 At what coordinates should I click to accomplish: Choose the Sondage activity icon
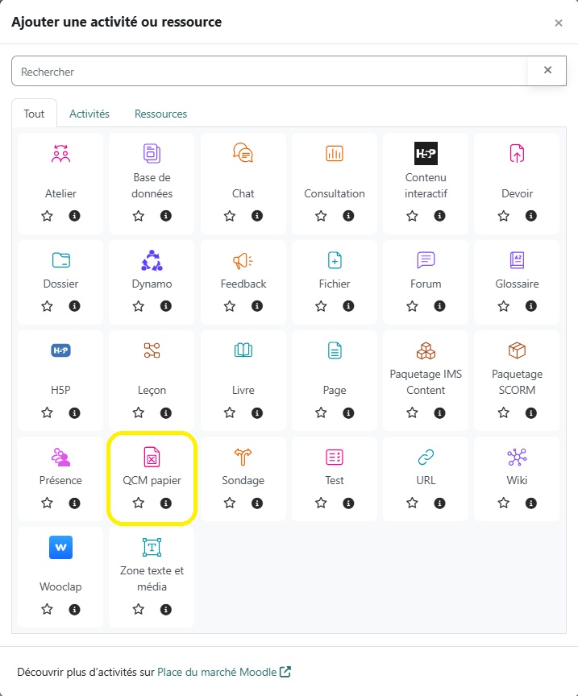(x=243, y=457)
